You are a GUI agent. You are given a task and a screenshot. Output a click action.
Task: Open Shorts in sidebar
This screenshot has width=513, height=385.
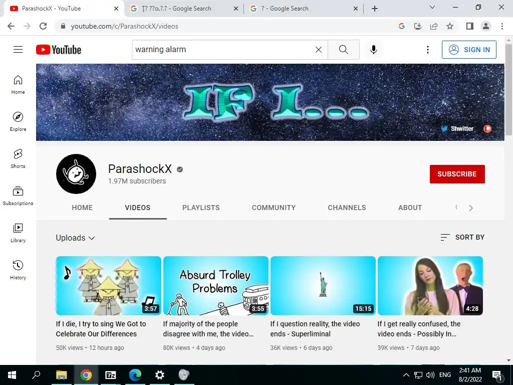pos(18,159)
